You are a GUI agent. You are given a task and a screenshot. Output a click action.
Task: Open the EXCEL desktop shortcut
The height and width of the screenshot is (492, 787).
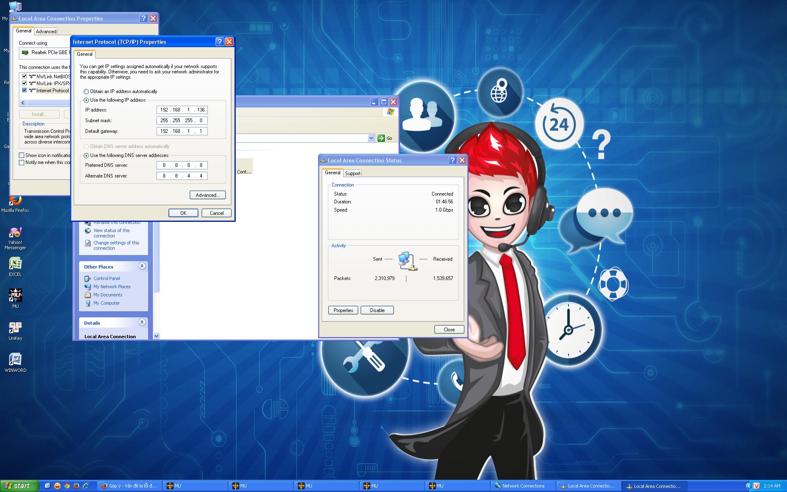(15, 266)
